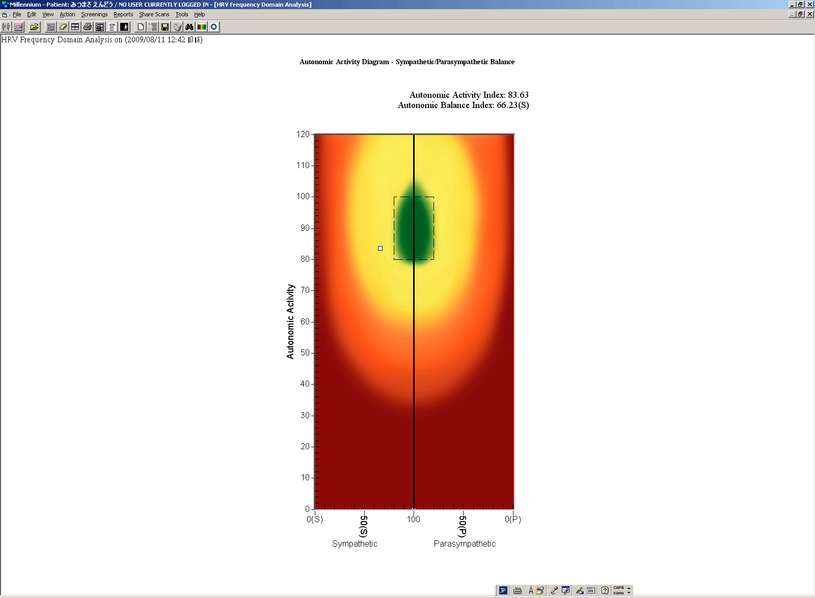815x598 pixels.
Task: Toggle the CAPS lock indicator
Action: [x=618, y=587]
